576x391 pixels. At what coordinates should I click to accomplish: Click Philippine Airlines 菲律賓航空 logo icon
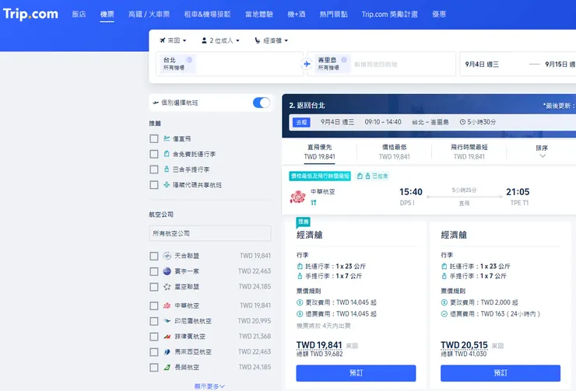pos(167,337)
